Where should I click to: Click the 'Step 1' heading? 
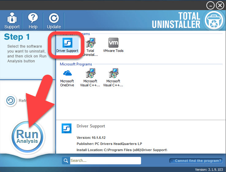point(17,37)
